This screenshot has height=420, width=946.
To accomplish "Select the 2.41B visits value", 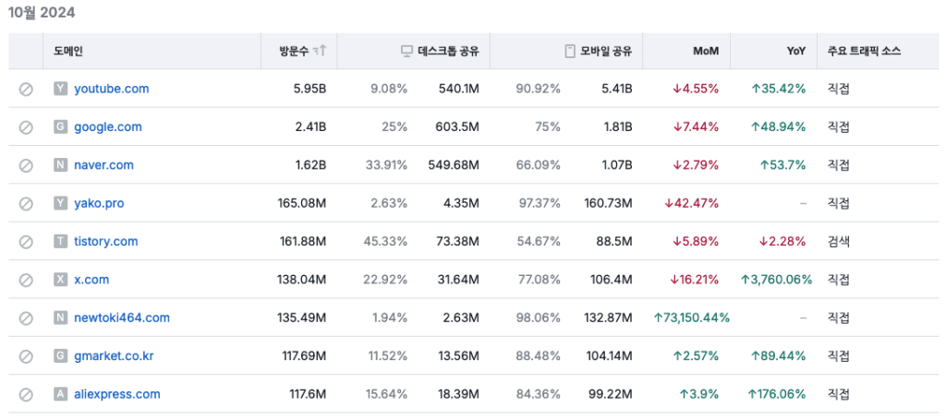I will pyautogui.click(x=309, y=127).
